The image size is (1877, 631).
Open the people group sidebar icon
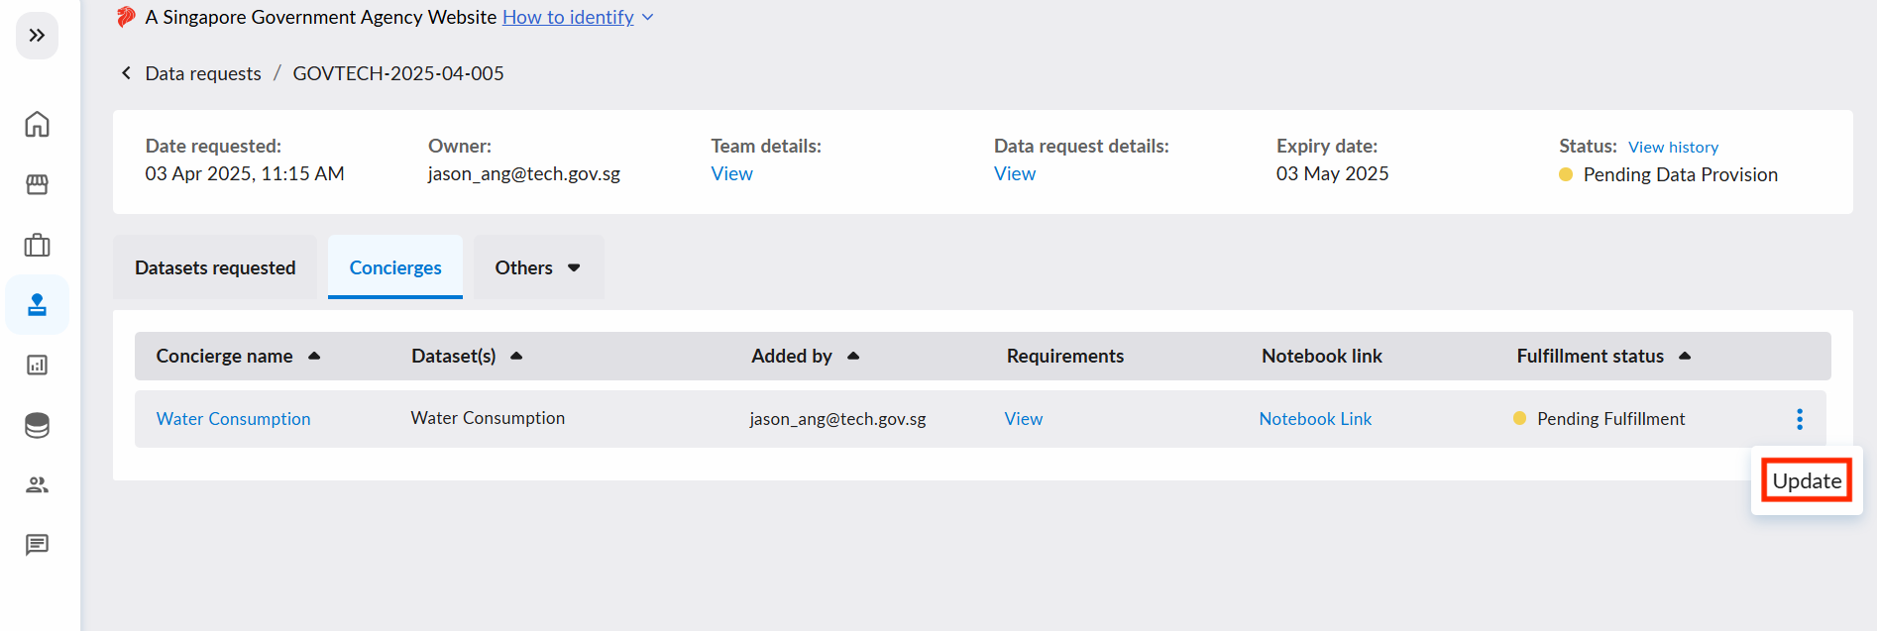coord(37,484)
